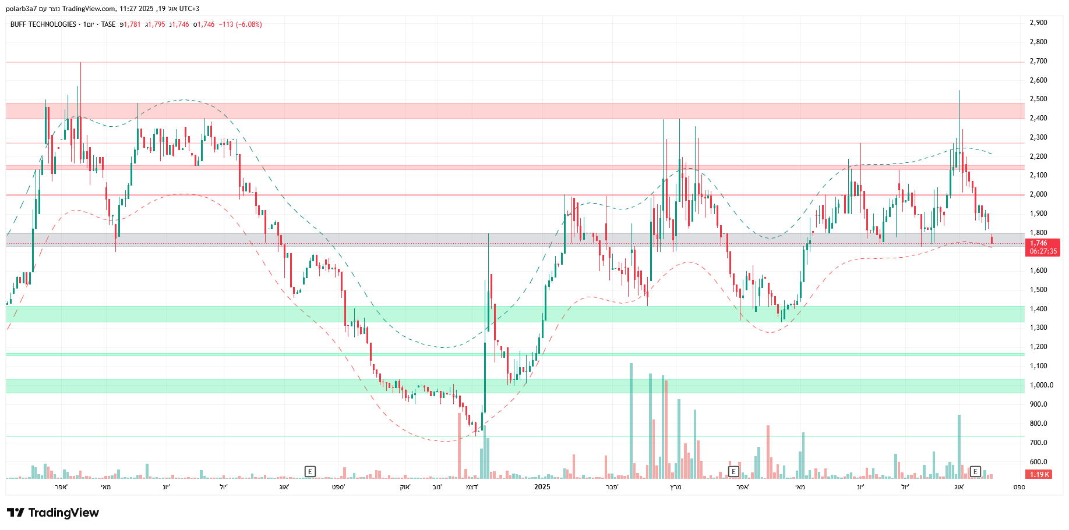1069x530 pixels.
Task: Click the 2,000 price axis label
Action: pos(1038,194)
